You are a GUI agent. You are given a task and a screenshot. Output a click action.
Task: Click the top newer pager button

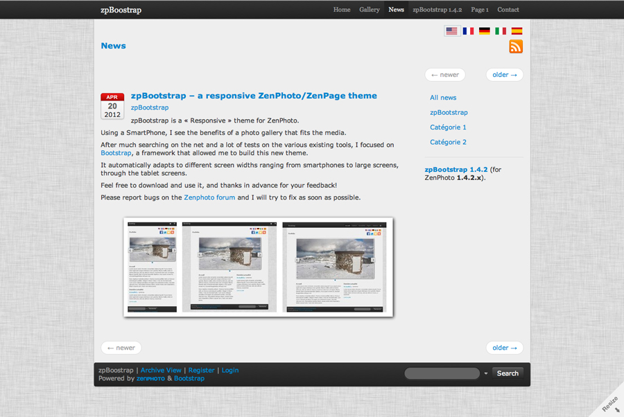click(x=445, y=75)
